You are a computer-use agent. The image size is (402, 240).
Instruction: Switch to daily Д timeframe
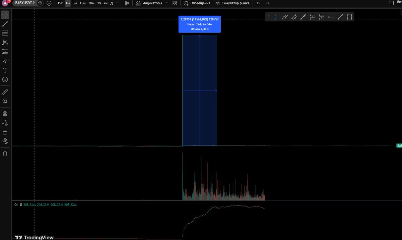pyautogui.click(x=112, y=3)
